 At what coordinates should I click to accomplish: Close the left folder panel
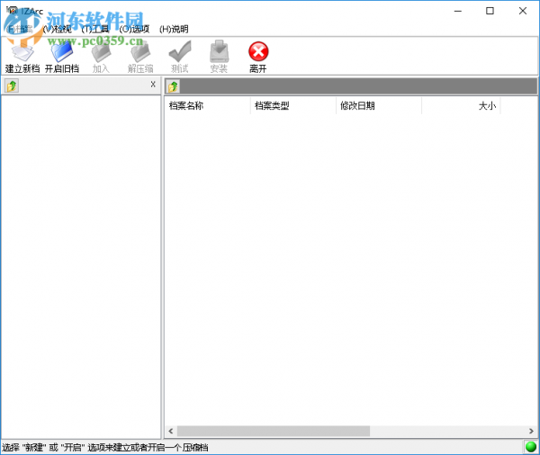click(153, 85)
